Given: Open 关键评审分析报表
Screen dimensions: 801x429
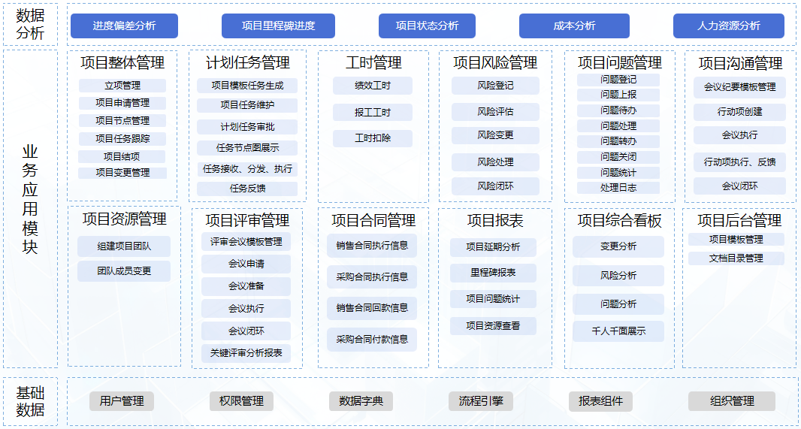Looking at the screenshot, I should point(246,353).
